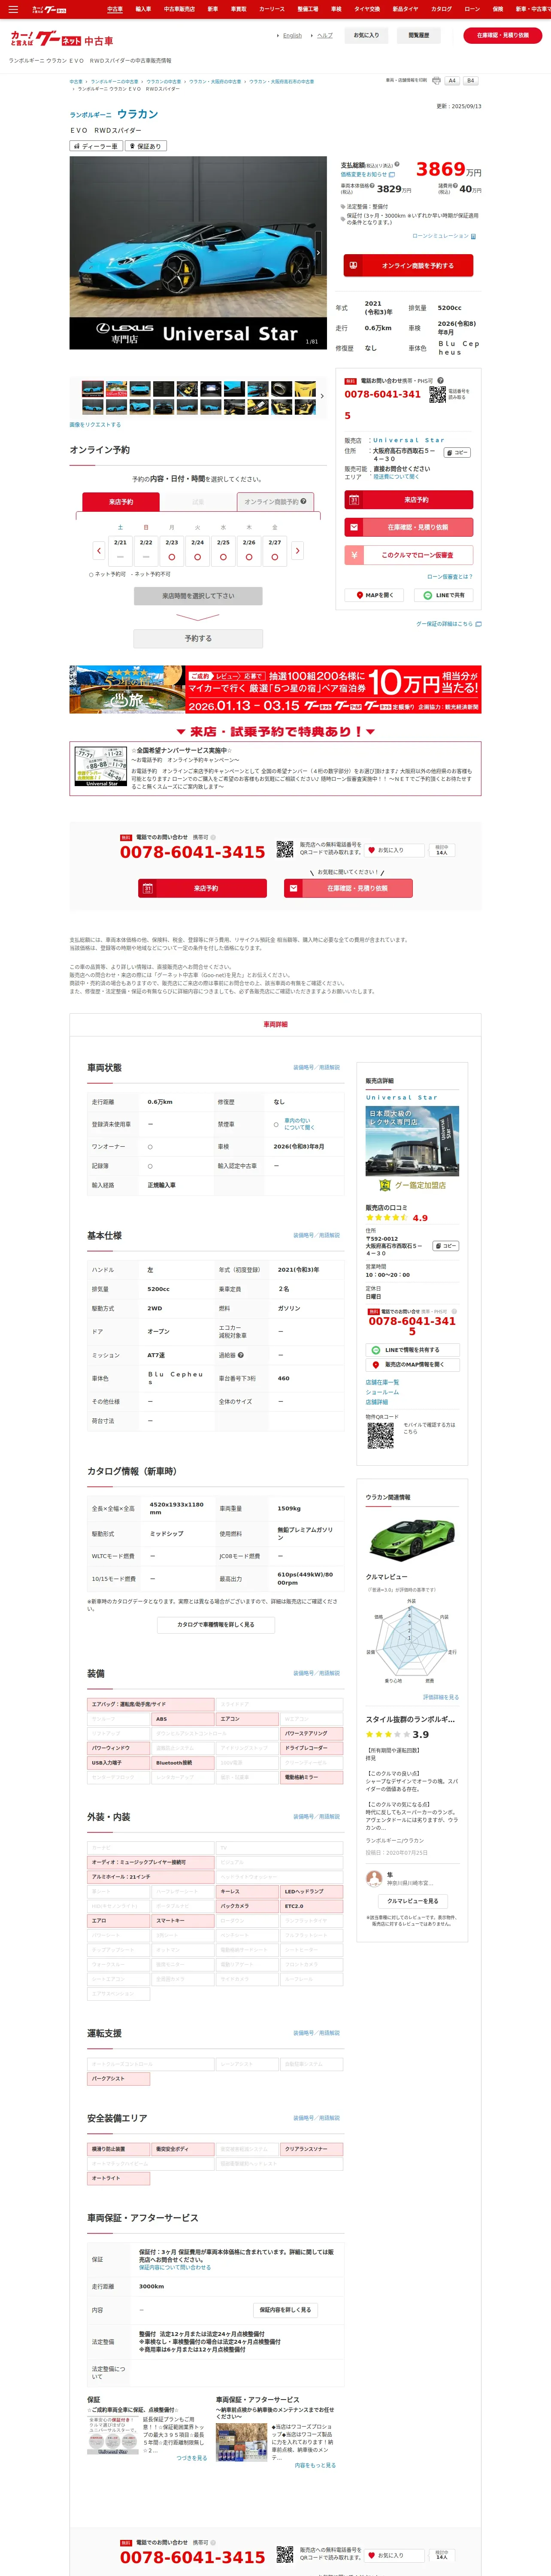
Task: Click 保証内容を詳しく見る button
Action: 285,2310
